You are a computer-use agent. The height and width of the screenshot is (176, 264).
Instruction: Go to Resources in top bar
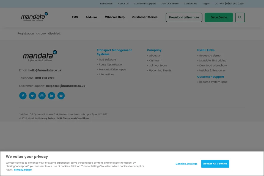tap(106, 4)
